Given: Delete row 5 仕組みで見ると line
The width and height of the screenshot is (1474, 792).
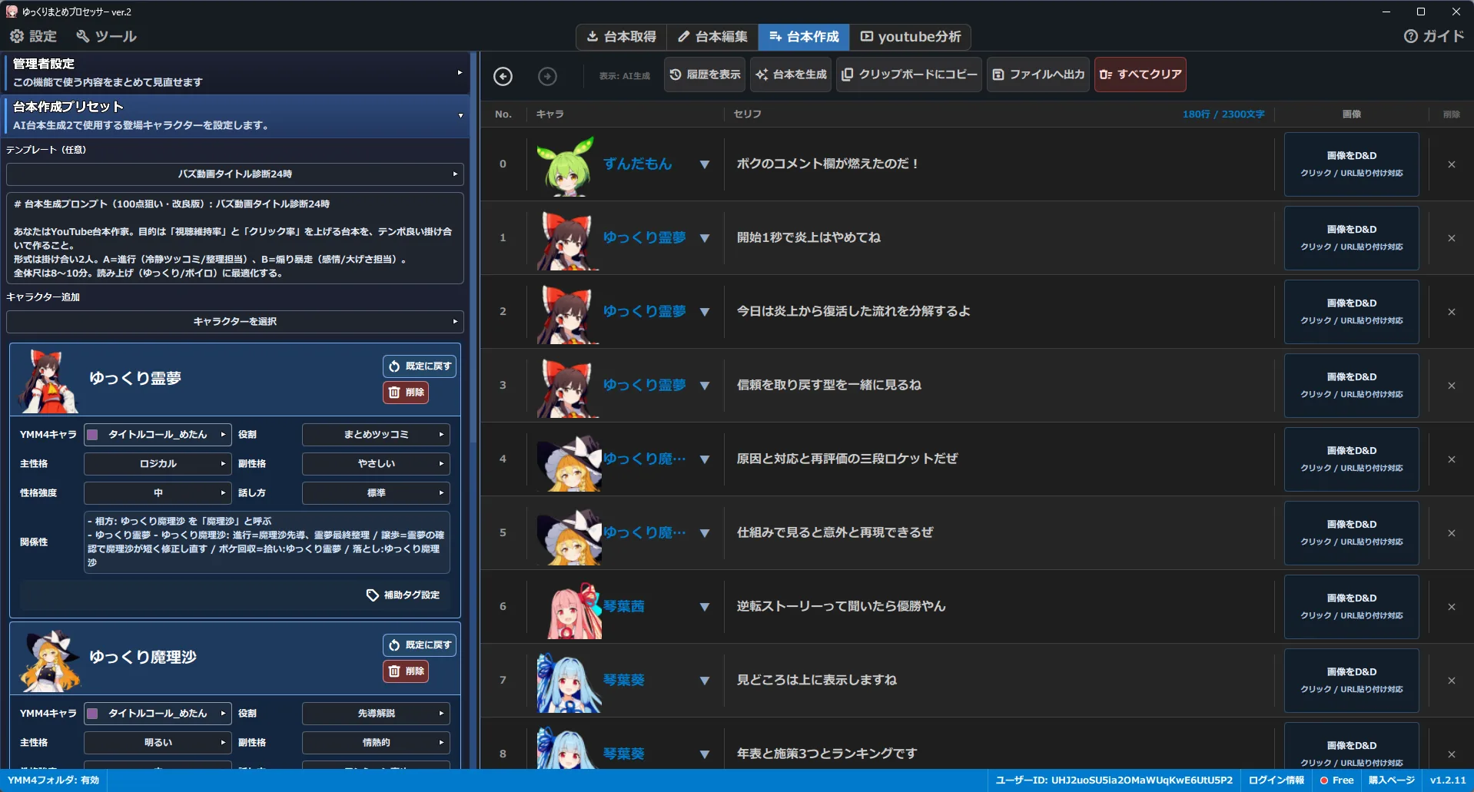Looking at the screenshot, I should pos(1451,533).
